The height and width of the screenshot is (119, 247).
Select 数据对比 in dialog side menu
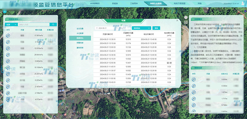[80, 38]
